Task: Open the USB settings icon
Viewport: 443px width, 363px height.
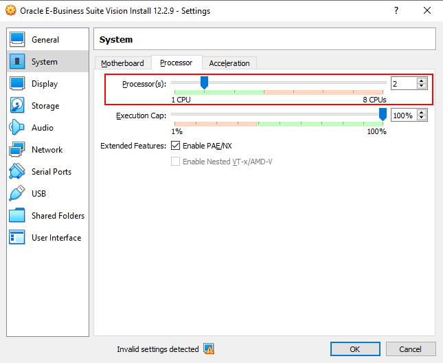Action: [x=17, y=194]
